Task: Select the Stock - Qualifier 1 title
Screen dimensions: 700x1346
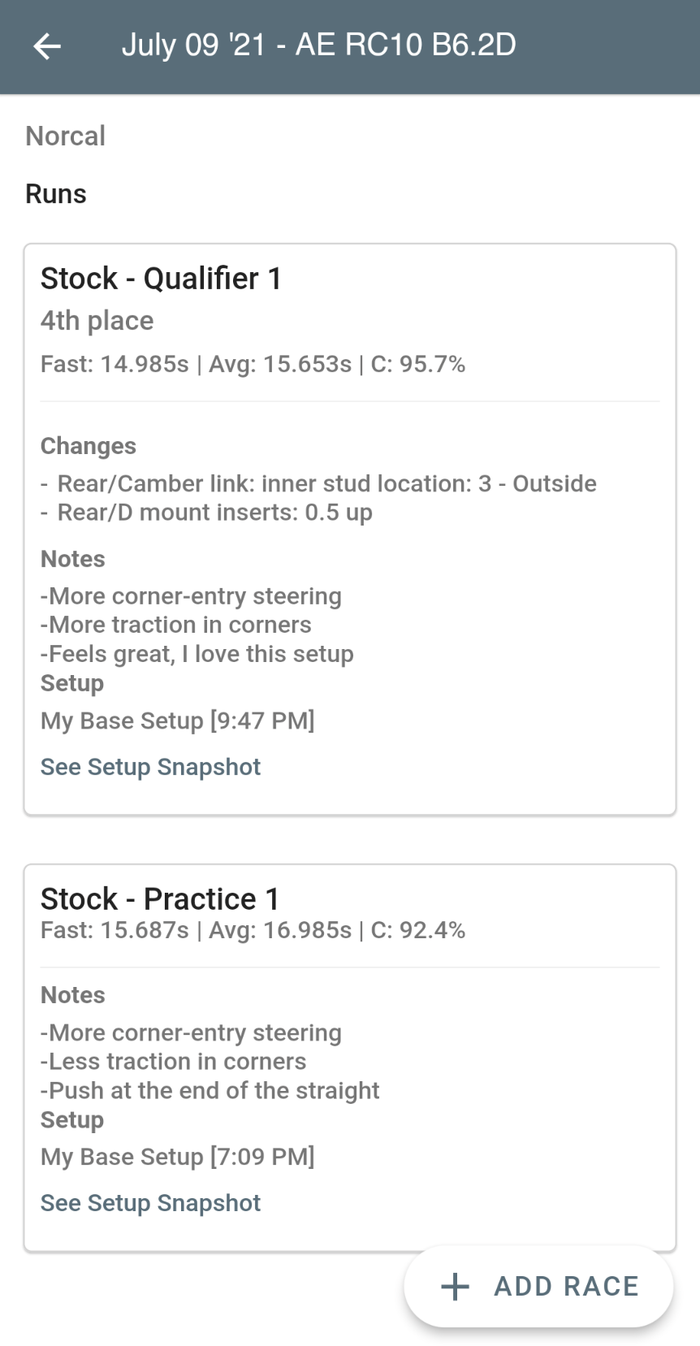Action: coord(161,279)
